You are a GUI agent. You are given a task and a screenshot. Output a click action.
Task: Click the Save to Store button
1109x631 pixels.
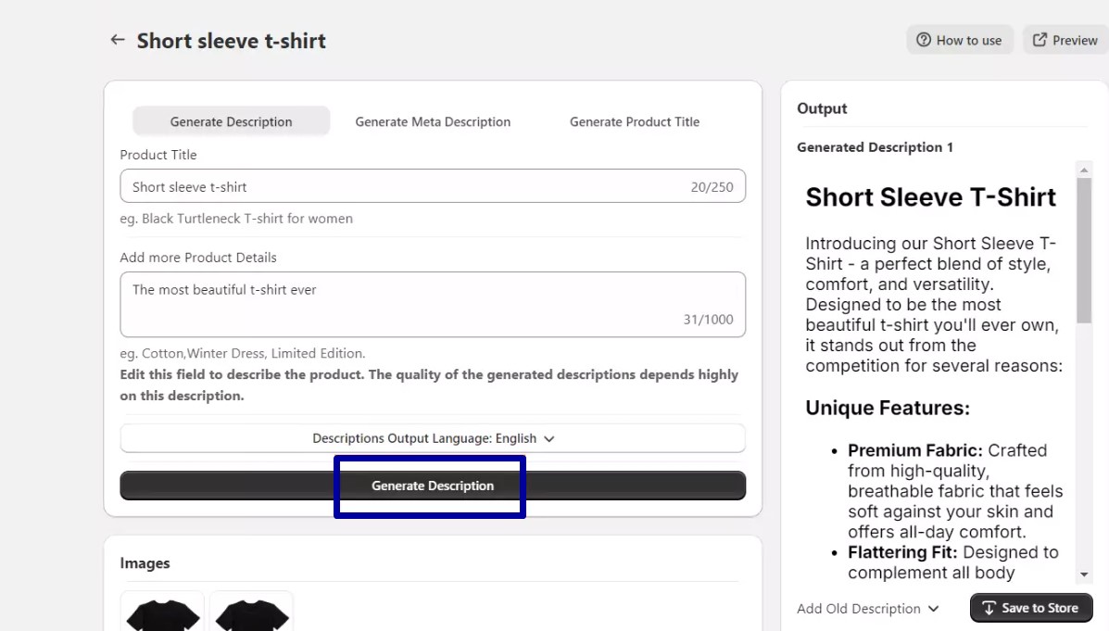(1031, 608)
